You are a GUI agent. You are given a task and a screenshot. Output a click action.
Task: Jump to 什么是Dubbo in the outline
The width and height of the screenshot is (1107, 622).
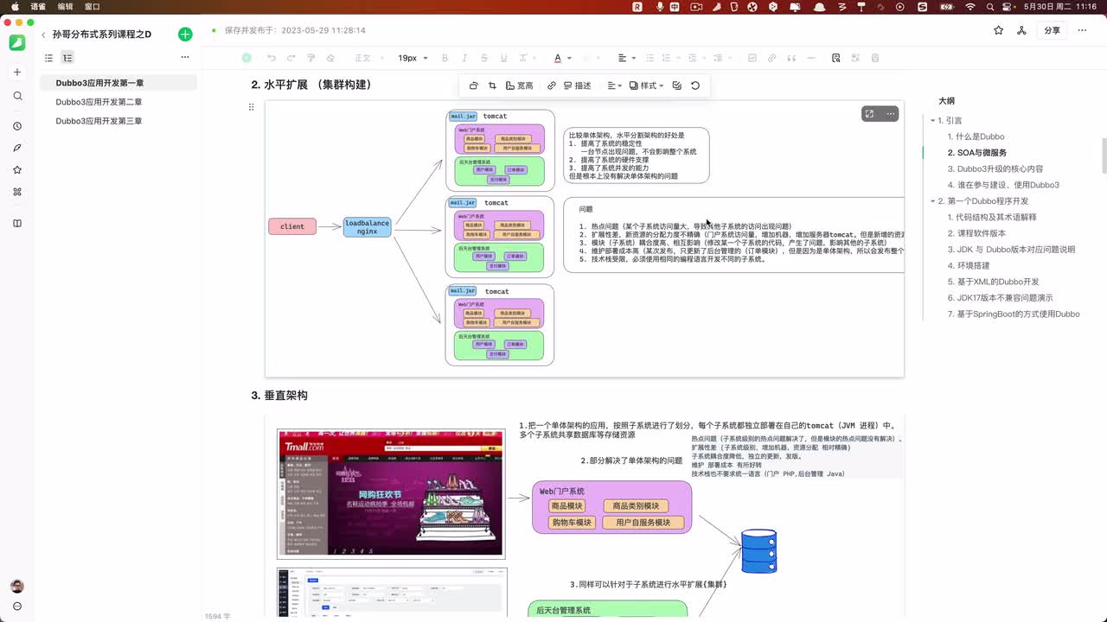(976, 136)
